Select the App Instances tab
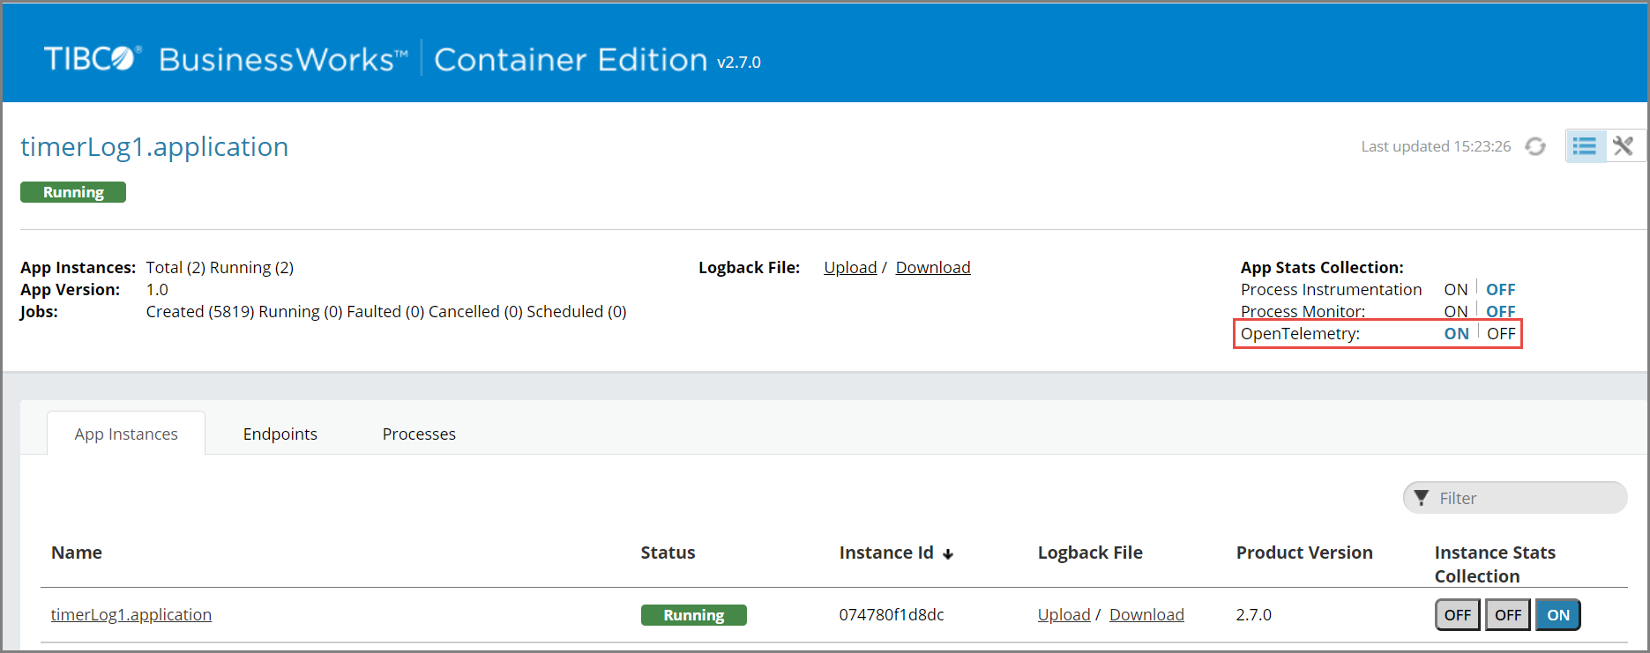 tap(126, 434)
